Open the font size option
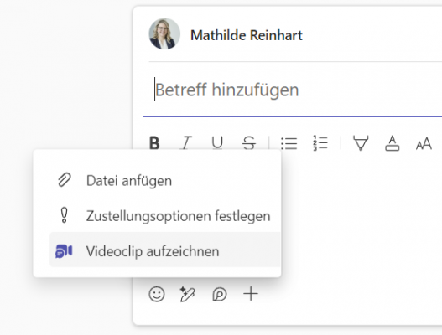 click(424, 143)
